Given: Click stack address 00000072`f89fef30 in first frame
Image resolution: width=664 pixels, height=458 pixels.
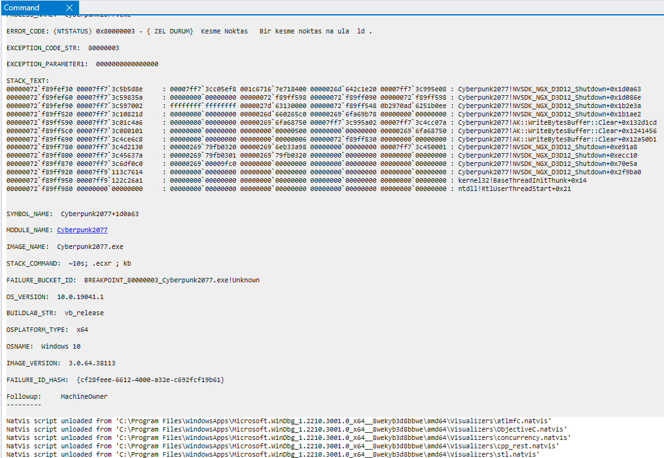Looking at the screenshot, I should point(39,89).
